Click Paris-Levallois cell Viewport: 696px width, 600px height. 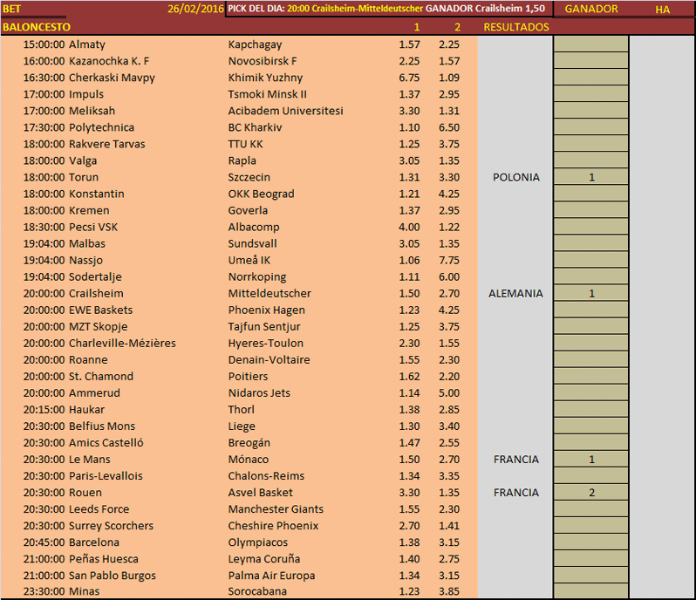(x=106, y=476)
